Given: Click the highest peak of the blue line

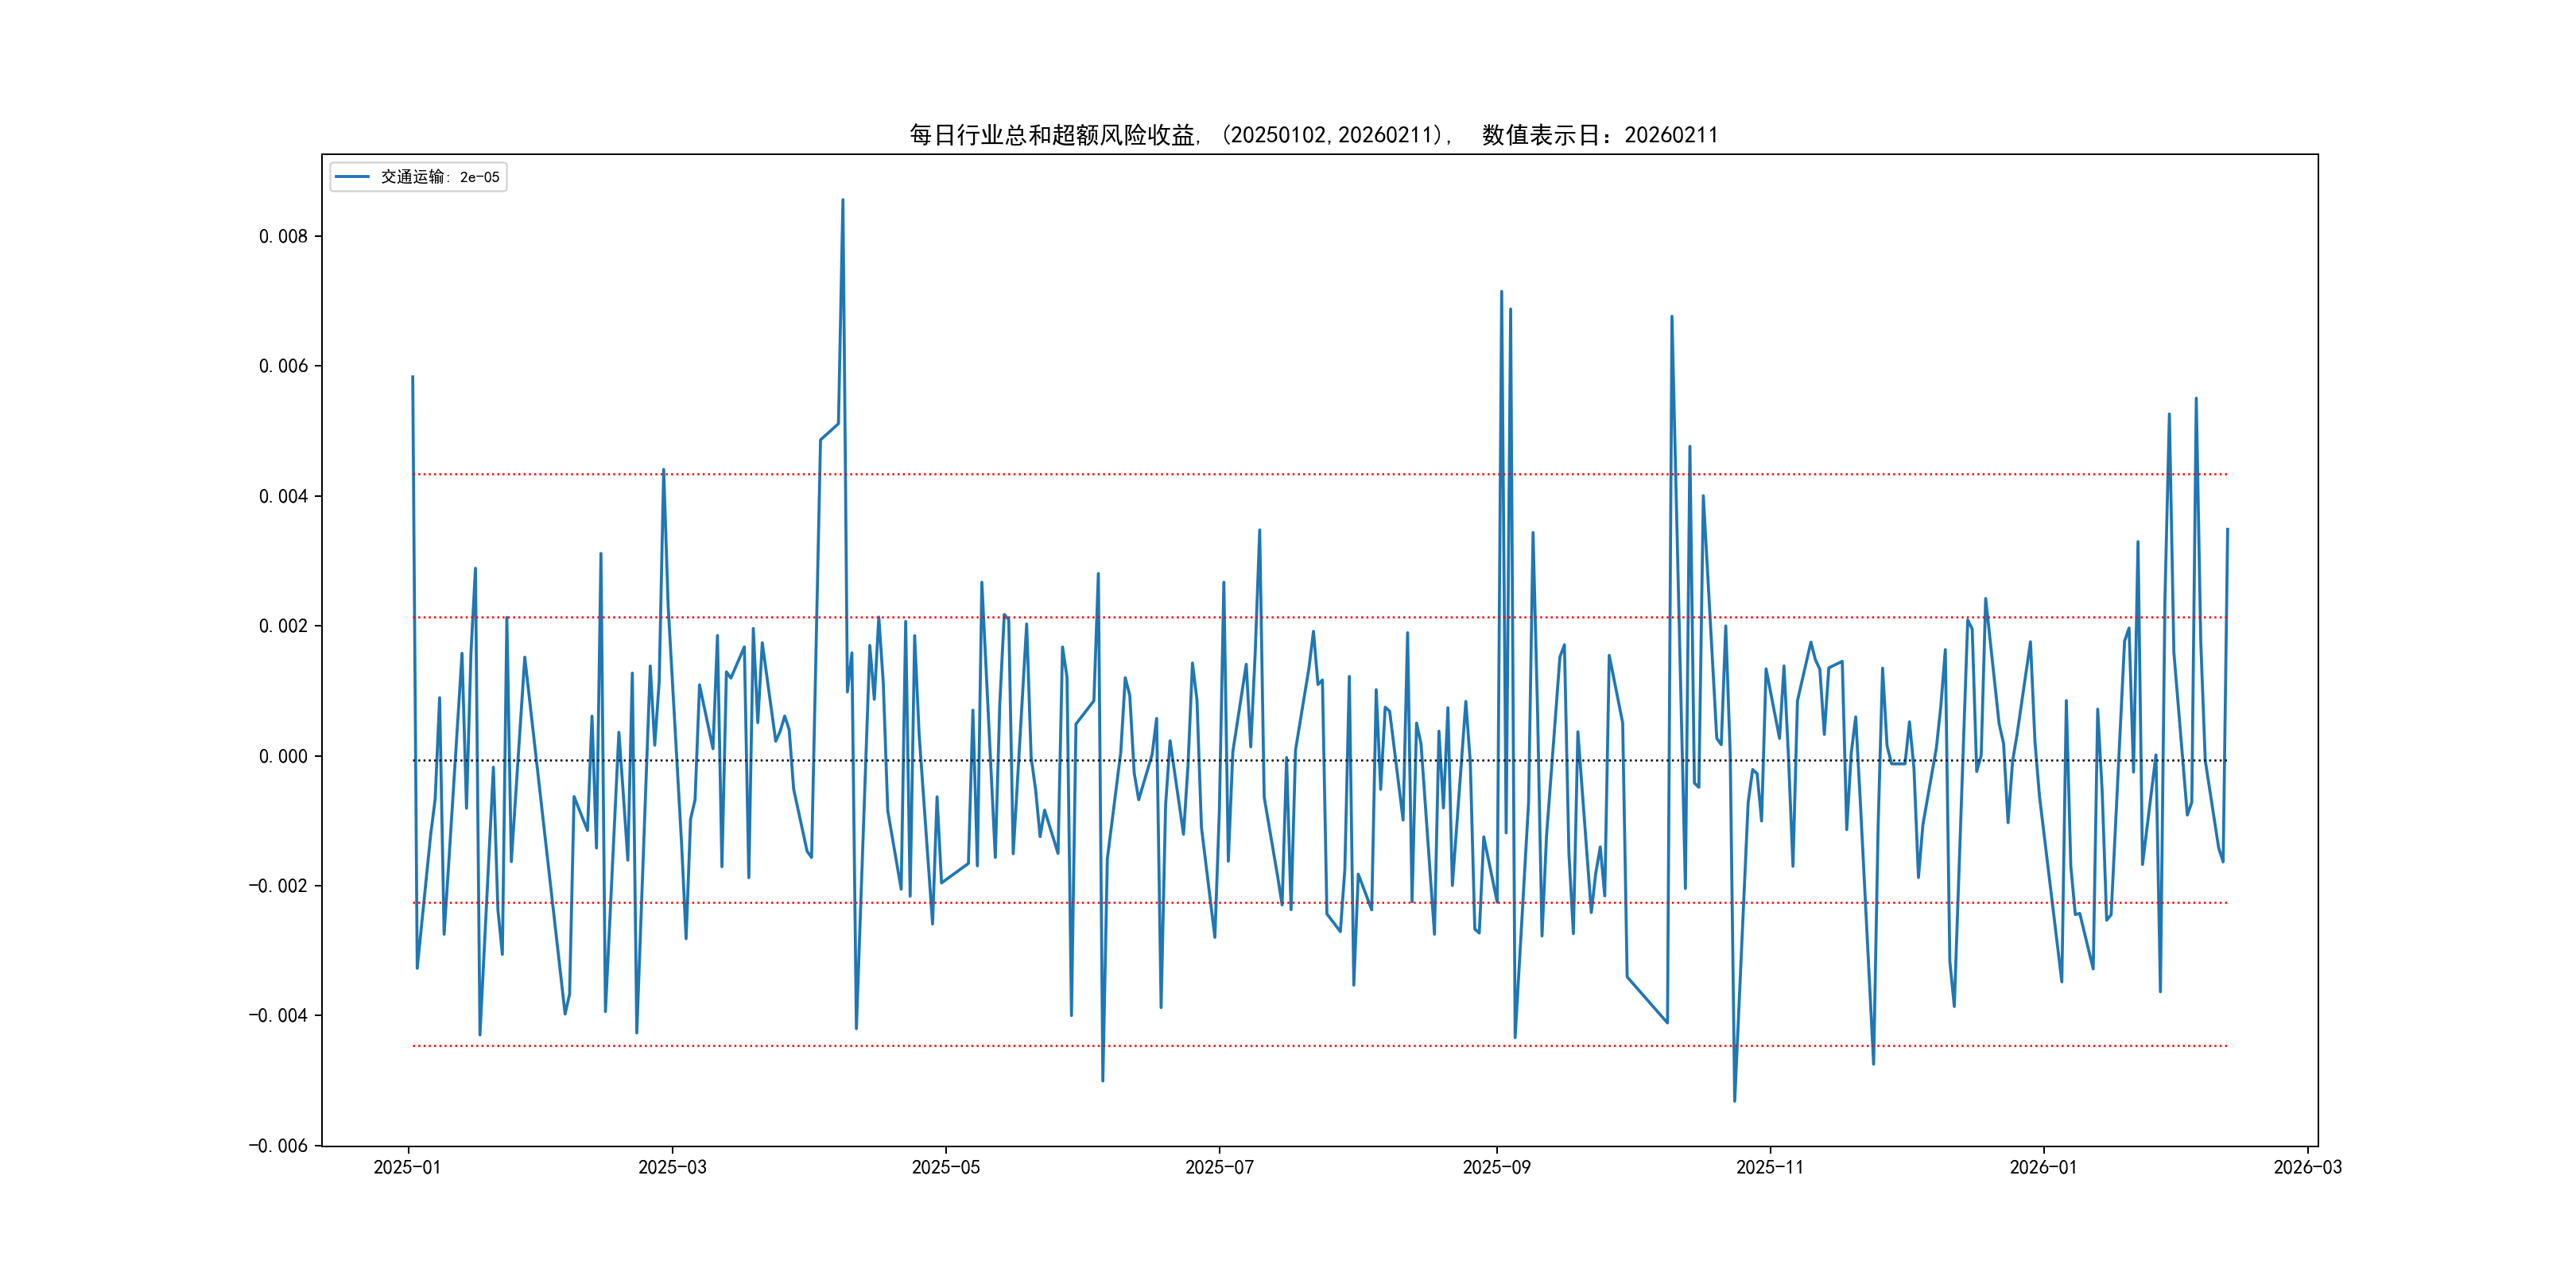Looking at the screenshot, I should coord(842,200).
